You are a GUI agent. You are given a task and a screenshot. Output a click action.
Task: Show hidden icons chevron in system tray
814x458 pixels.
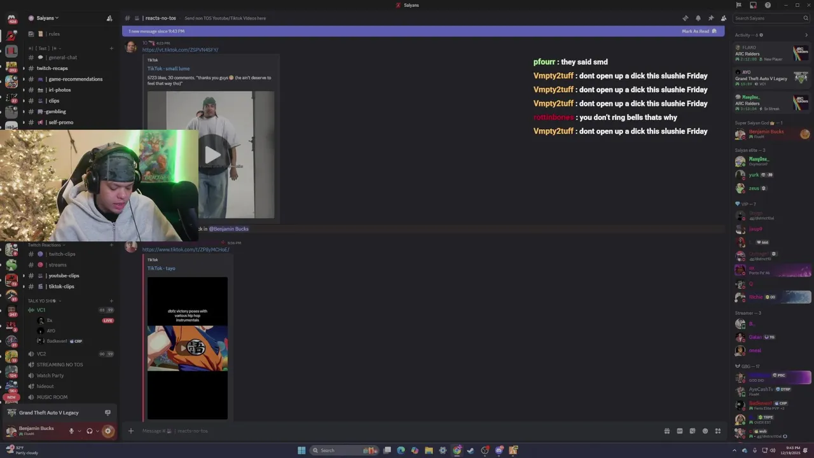(735, 450)
